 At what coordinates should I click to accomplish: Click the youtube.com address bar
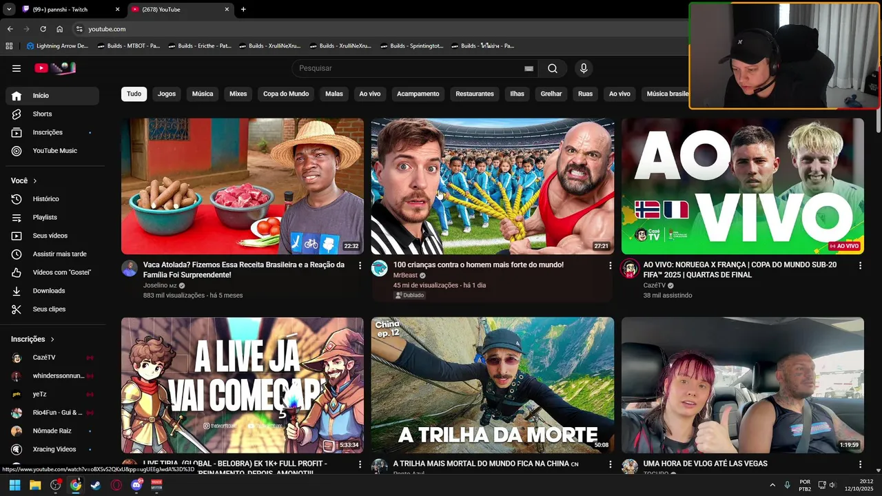point(379,29)
